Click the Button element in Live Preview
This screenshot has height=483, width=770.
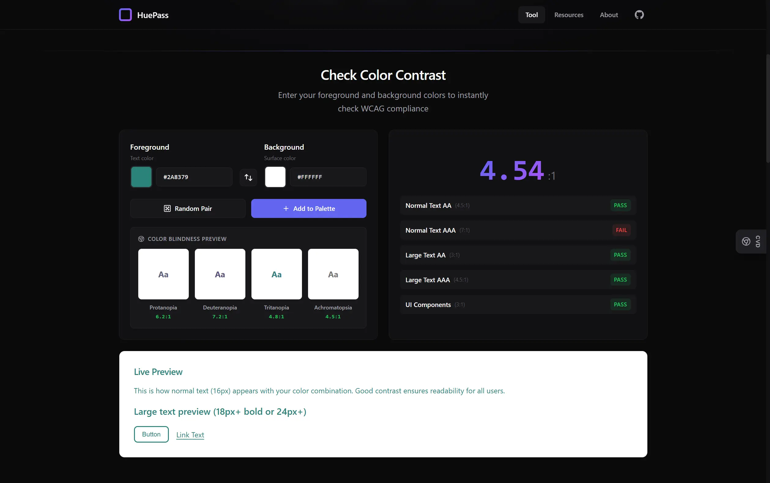[x=151, y=434]
